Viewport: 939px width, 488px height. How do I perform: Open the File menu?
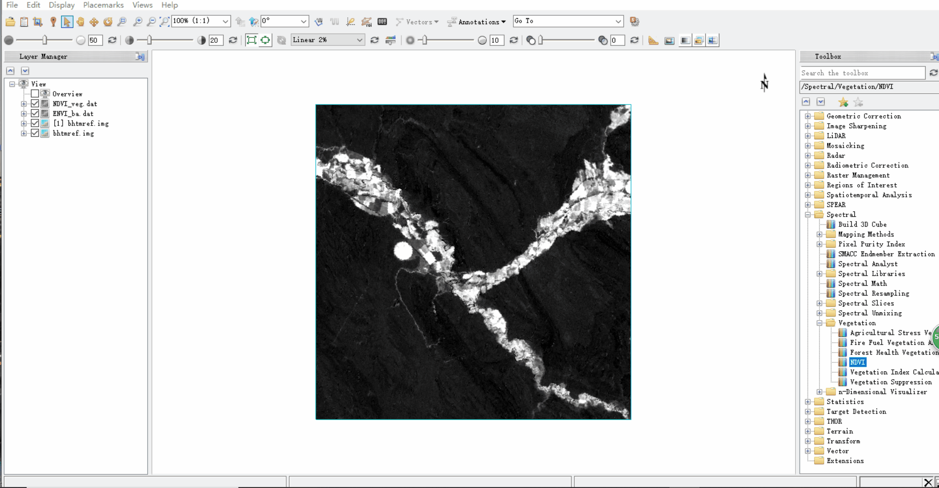(12, 5)
